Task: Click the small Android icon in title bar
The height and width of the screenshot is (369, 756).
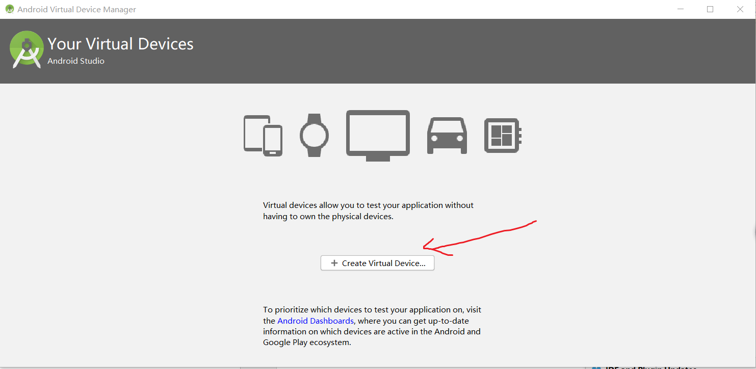Action: [x=10, y=9]
